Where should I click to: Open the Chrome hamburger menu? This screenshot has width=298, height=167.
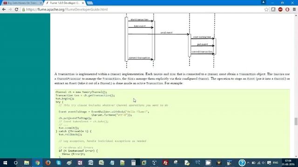(x=294, y=9)
